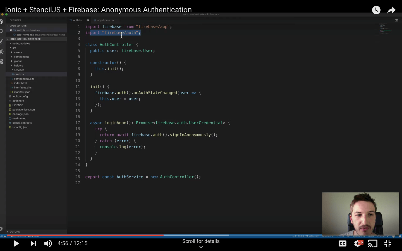Image resolution: width=402 pixels, height=251 pixels.
Task: Click the import "firebase/auth" line
Action: (113, 33)
